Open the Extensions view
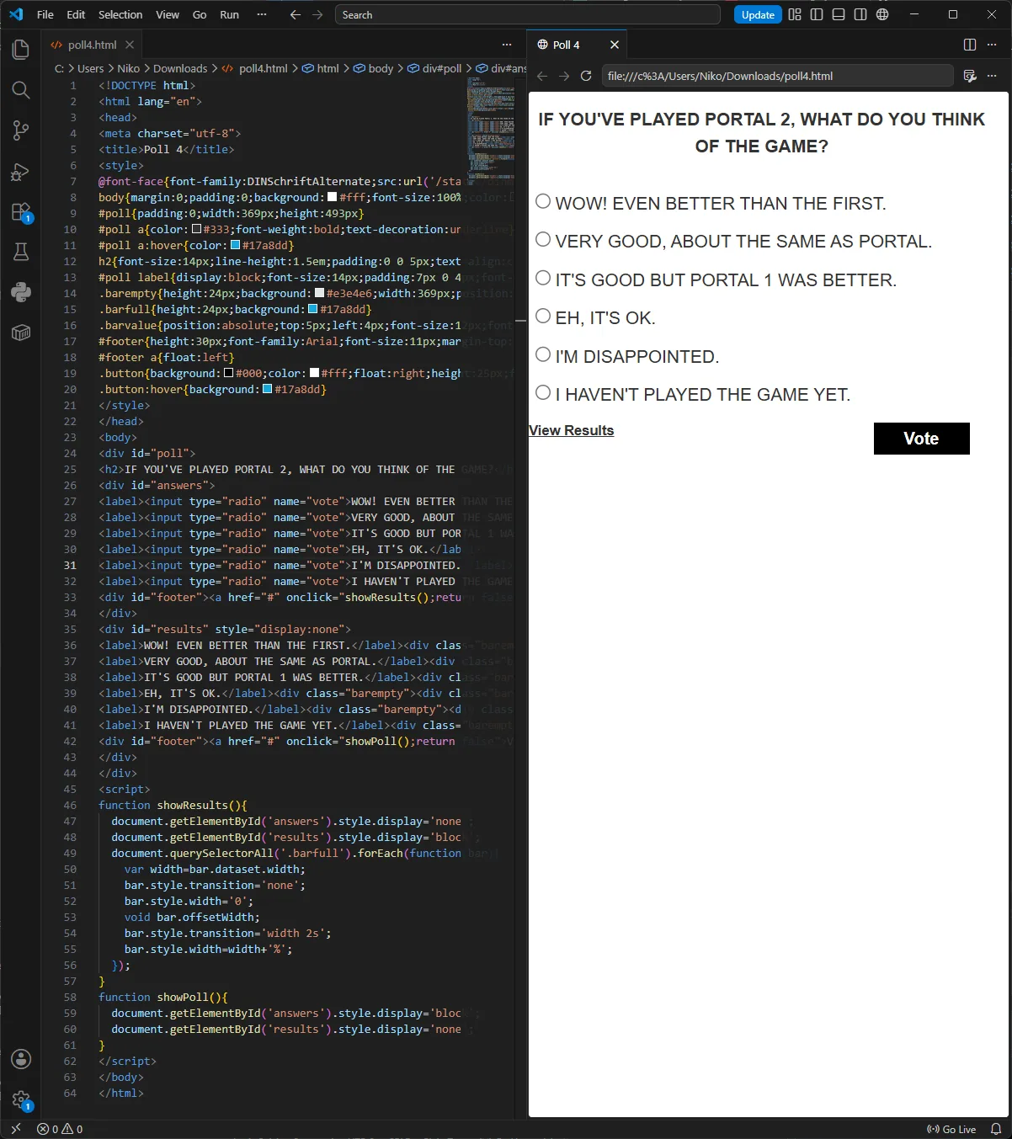 (x=21, y=212)
